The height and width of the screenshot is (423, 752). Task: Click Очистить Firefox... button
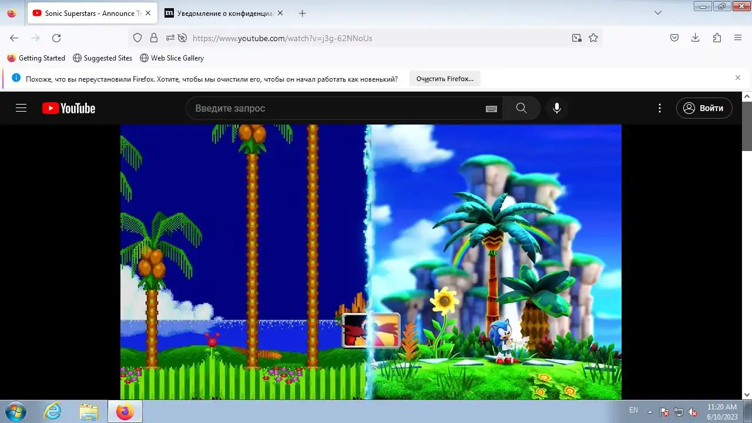(x=445, y=78)
